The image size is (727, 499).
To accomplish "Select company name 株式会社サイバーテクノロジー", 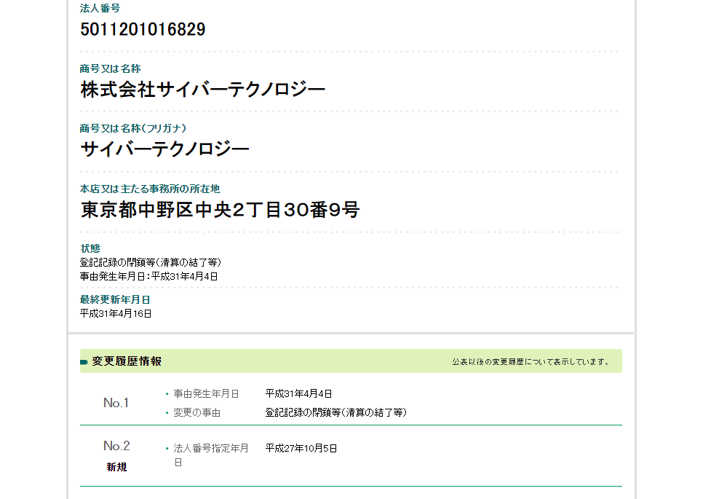I will point(202,90).
